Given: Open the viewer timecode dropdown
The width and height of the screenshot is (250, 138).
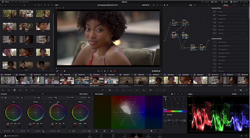Looking at the screenshot, I should click(x=146, y=5).
